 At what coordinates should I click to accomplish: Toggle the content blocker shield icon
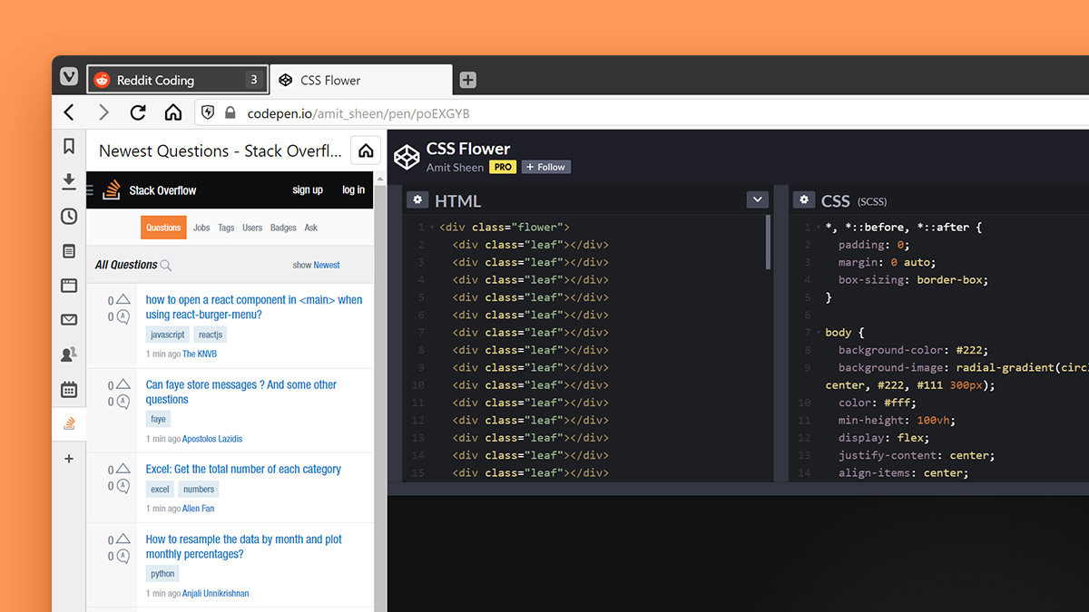tap(208, 113)
